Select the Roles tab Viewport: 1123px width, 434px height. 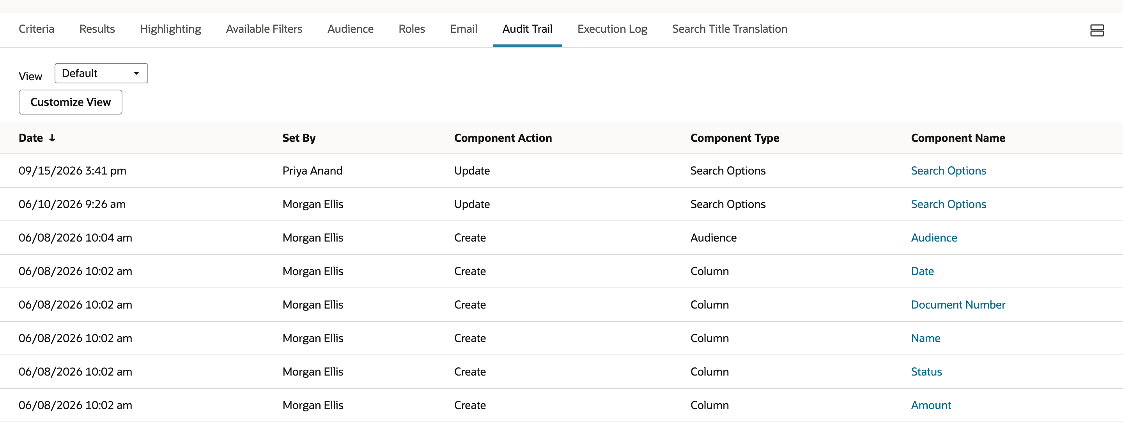(x=412, y=29)
